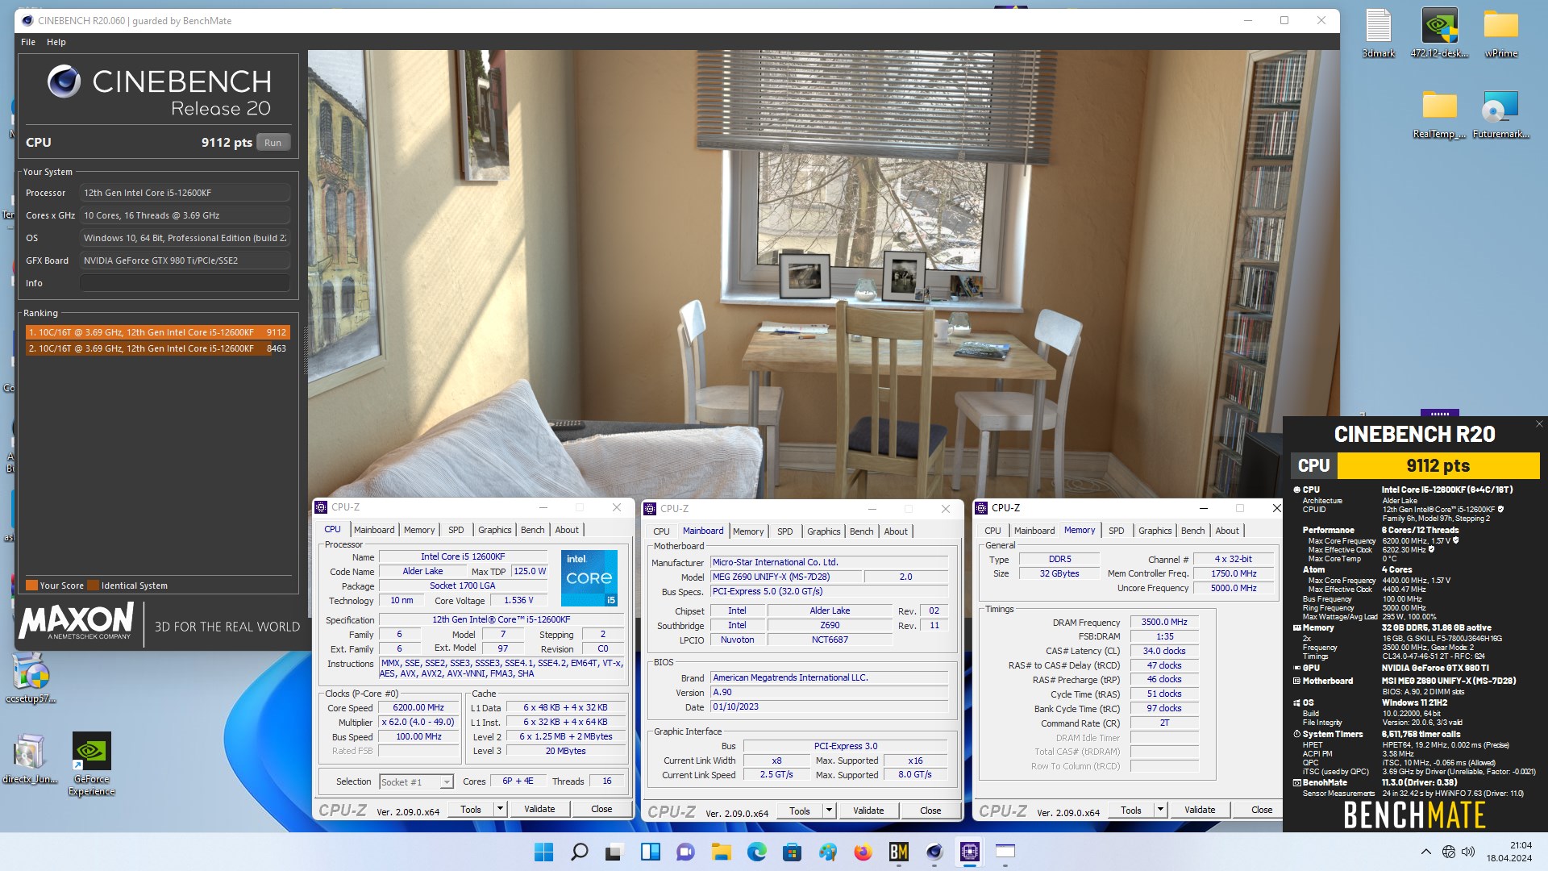Click the Info input field in Cinebench
This screenshot has height=871, width=1548.
pyautogui.click(x=185, y=283)
